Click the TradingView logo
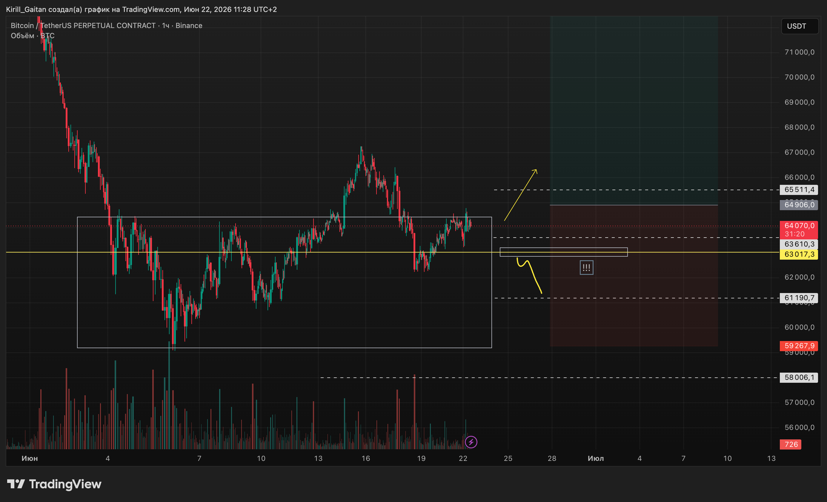Viewport: 827px width, 502px height. tap(54, 484)
